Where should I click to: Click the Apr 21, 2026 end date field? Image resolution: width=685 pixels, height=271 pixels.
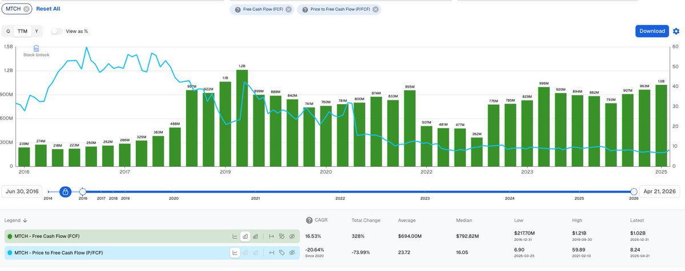point(660,192)
